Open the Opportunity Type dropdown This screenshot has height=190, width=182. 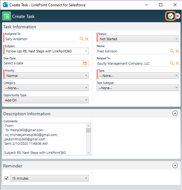click(x=46, y=100)
